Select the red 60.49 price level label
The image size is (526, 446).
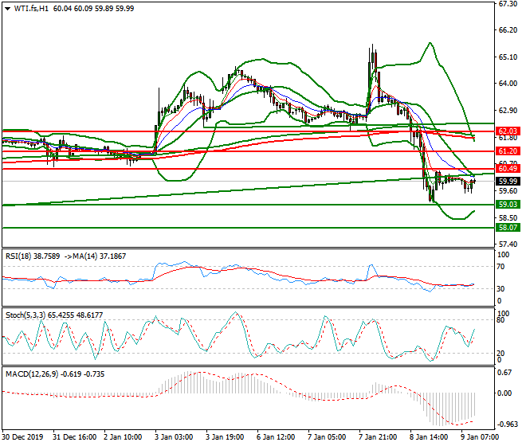click(x=508, y=169)
